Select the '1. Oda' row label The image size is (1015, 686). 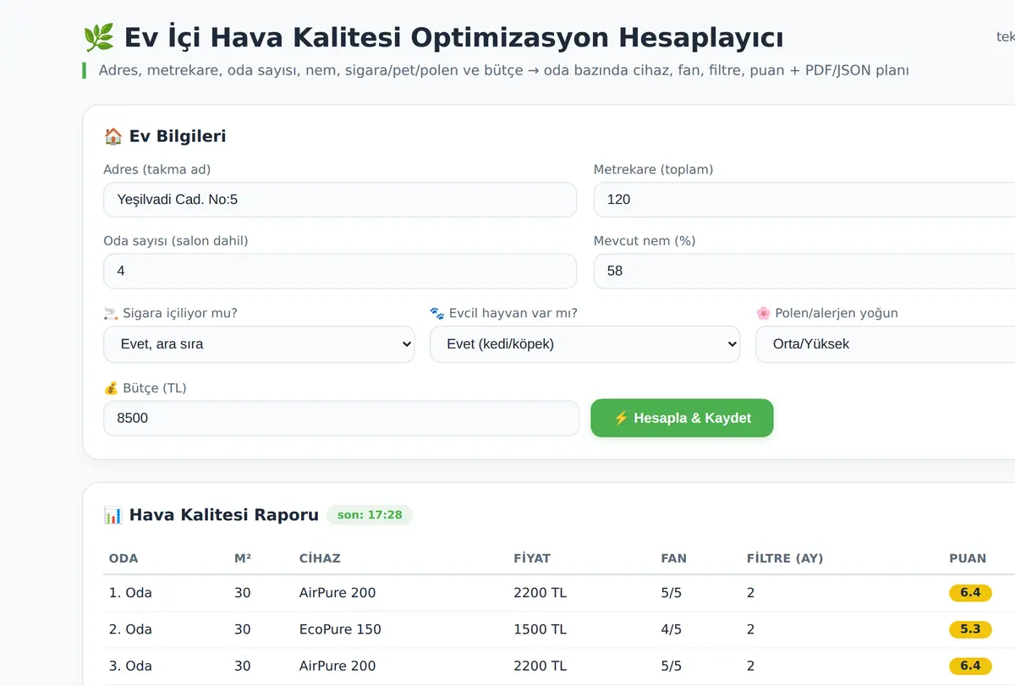pyautogui.click(x=131, y=593)
